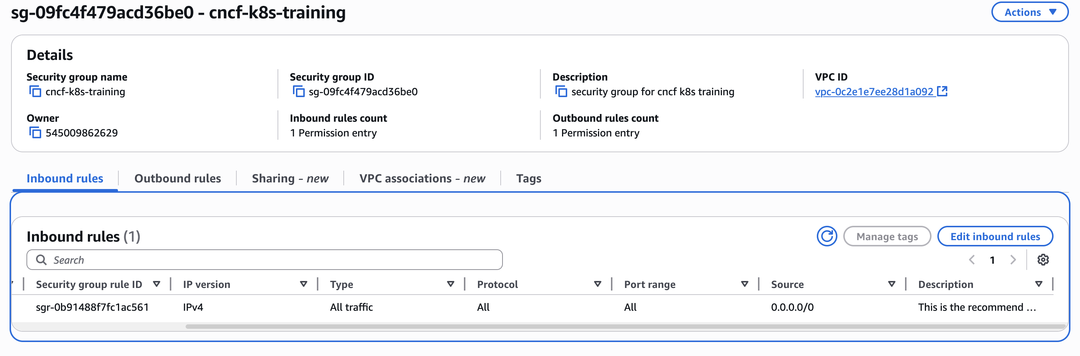Image resolution: width=1080 pixels, height=356 pixels.
Task: Click the Edit inbound rules button
Action: tap(994, 236)
